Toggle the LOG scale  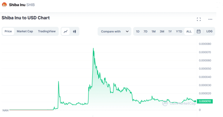click(209, 31)
